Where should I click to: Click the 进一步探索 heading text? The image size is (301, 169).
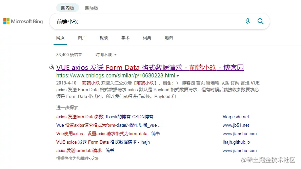tap(67, 107)
